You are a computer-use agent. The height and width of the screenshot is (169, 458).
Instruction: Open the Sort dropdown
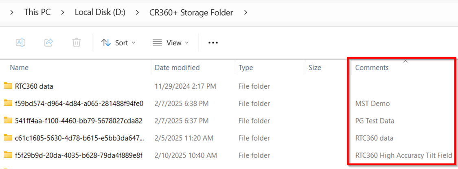click(x=118, y=43)
